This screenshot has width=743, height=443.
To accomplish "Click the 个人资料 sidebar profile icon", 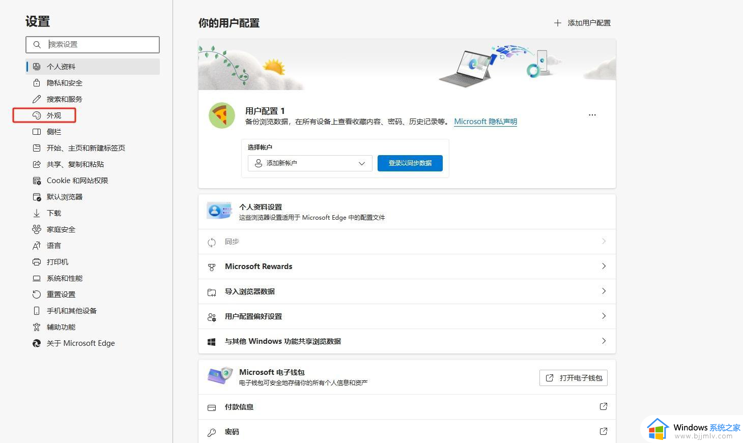I will [37, 67].
